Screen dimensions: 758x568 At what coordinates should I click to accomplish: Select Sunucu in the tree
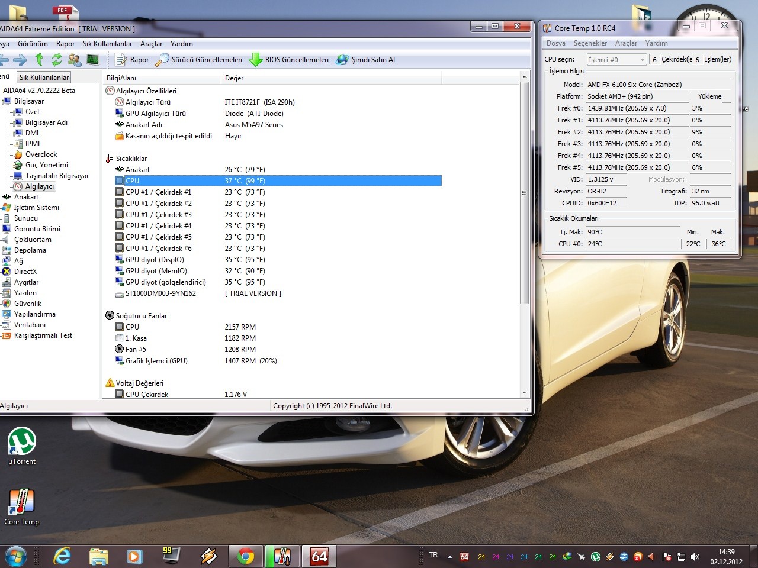pyautogui.click(x=25, y=218)
